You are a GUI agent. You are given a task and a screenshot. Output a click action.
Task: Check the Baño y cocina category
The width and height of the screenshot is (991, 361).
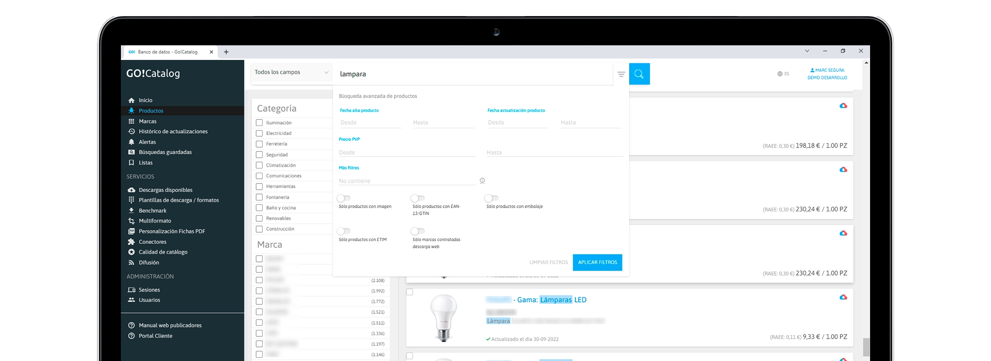pyautogui.click(x=259, y=208)
